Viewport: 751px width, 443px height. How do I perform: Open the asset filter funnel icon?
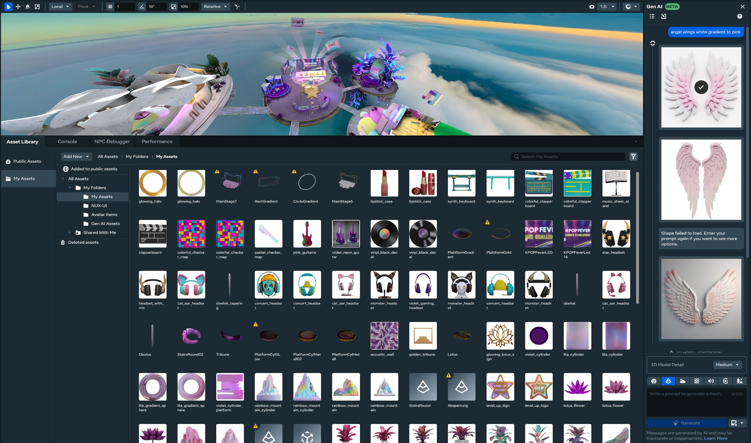pyautogui.click(x=633, y=157)
